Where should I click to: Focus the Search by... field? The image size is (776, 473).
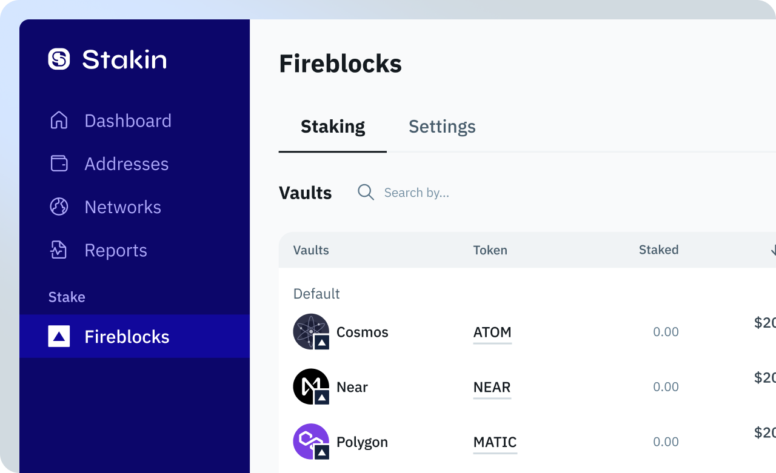(416, 193)
